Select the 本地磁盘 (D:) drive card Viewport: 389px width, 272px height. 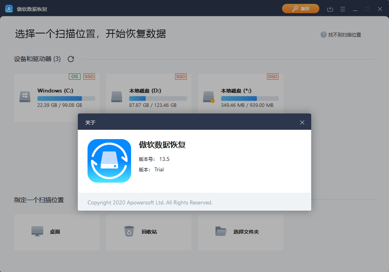149,93
